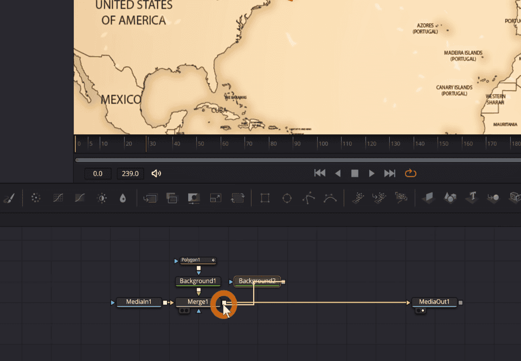Select the Background2 node
Image resolution: width=521 pixels, height=361 pixels.
pos(257,281)
